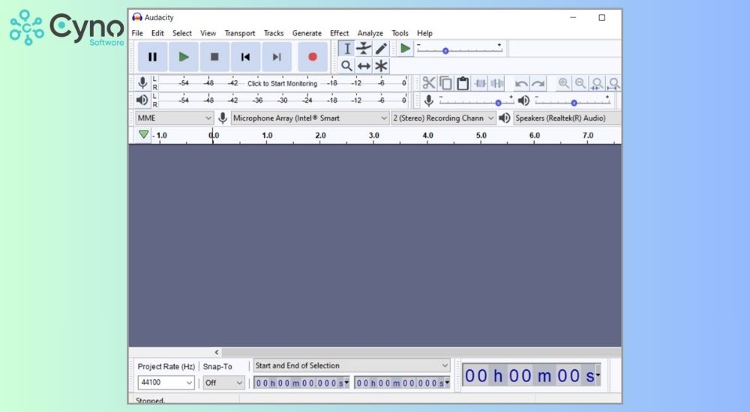Select the Draw pencil tool

(x=381, y=48)
